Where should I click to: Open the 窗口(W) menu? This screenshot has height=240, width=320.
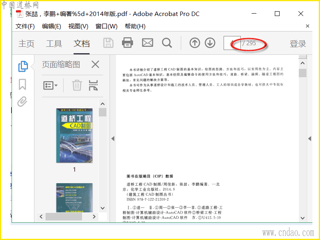tap(106, 26)
